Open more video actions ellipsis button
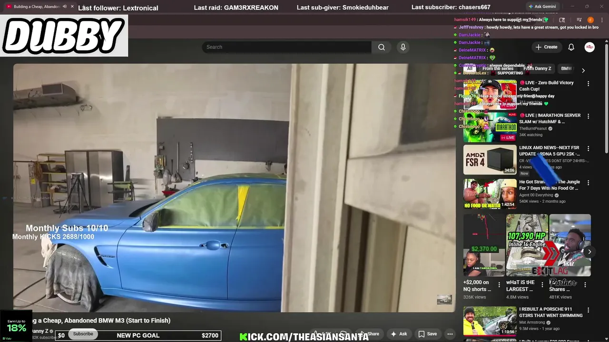609x342 pixels. 450,334
